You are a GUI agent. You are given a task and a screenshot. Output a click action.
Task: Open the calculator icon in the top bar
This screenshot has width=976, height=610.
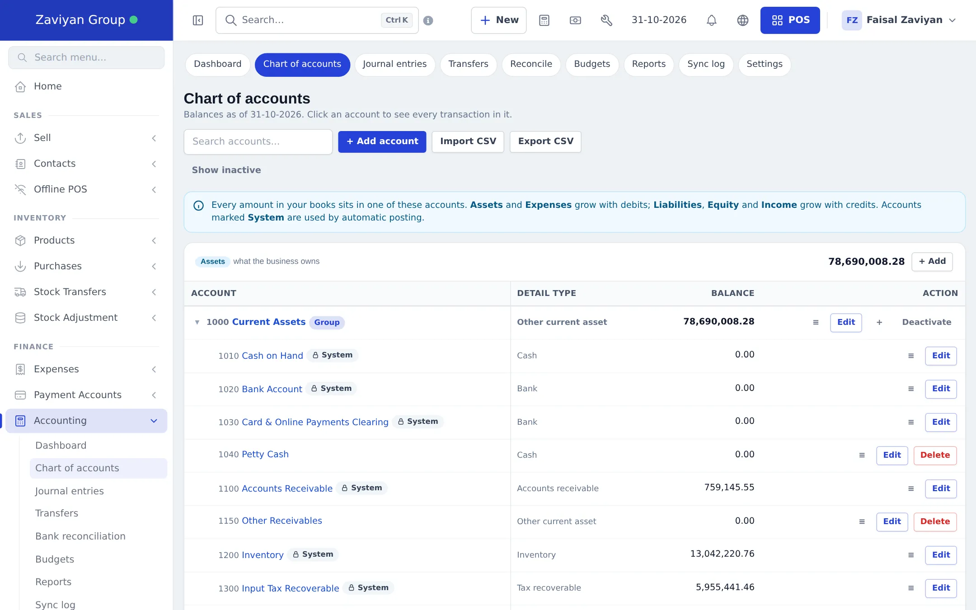[544, 20]
